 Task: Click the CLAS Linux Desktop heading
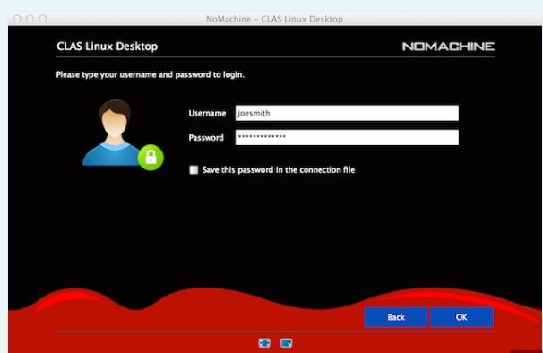point(107,47)
